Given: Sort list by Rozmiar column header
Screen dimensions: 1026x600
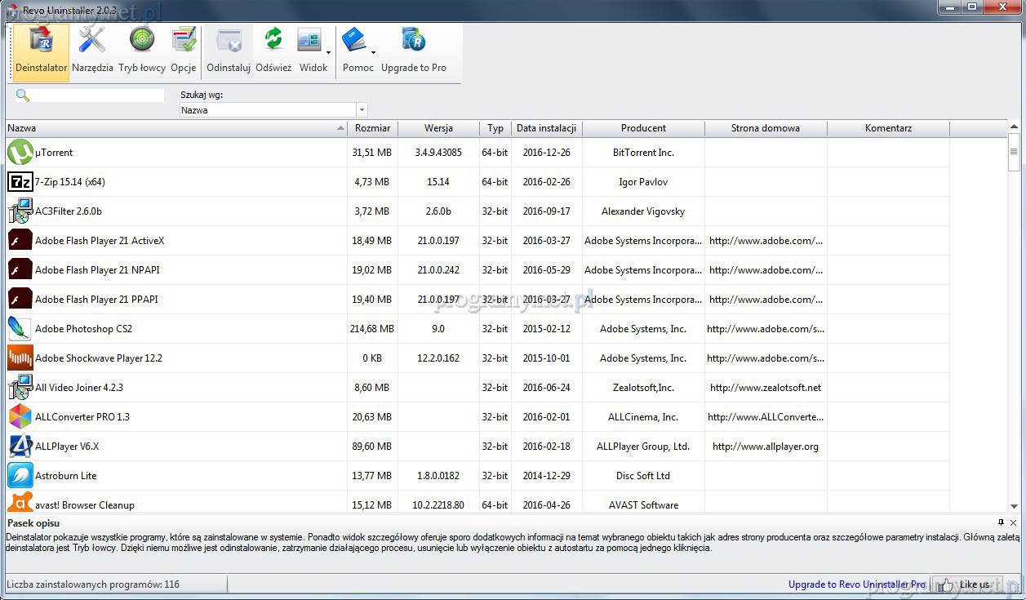Looking at the screenshot, I should 372,128.
